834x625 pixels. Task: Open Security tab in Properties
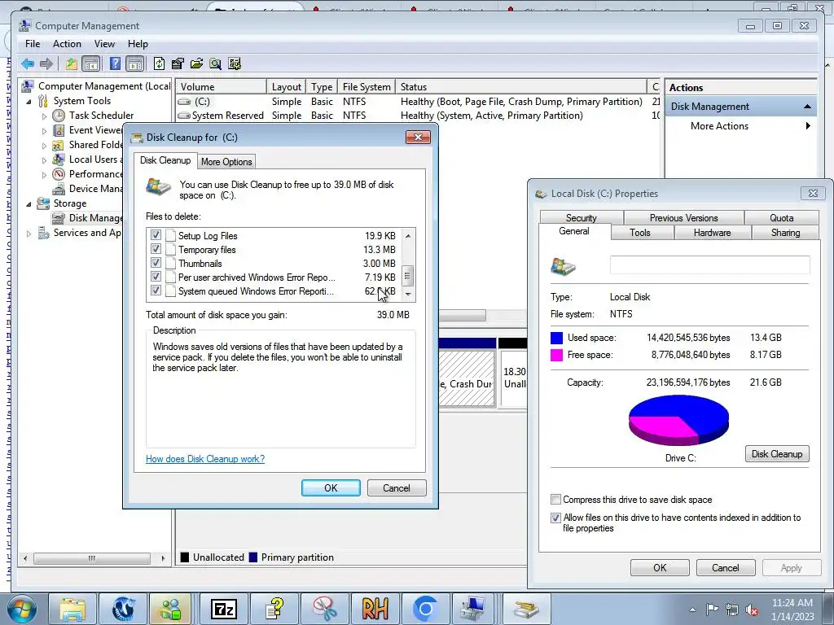(x=581, y=218)
